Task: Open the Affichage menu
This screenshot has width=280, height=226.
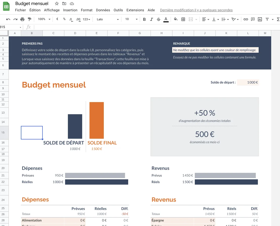Action: tap(52, 10)
